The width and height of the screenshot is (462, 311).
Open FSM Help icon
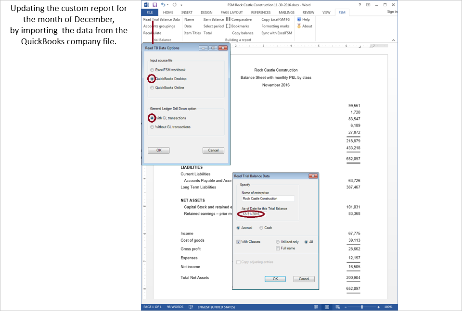tap(299, 19)
